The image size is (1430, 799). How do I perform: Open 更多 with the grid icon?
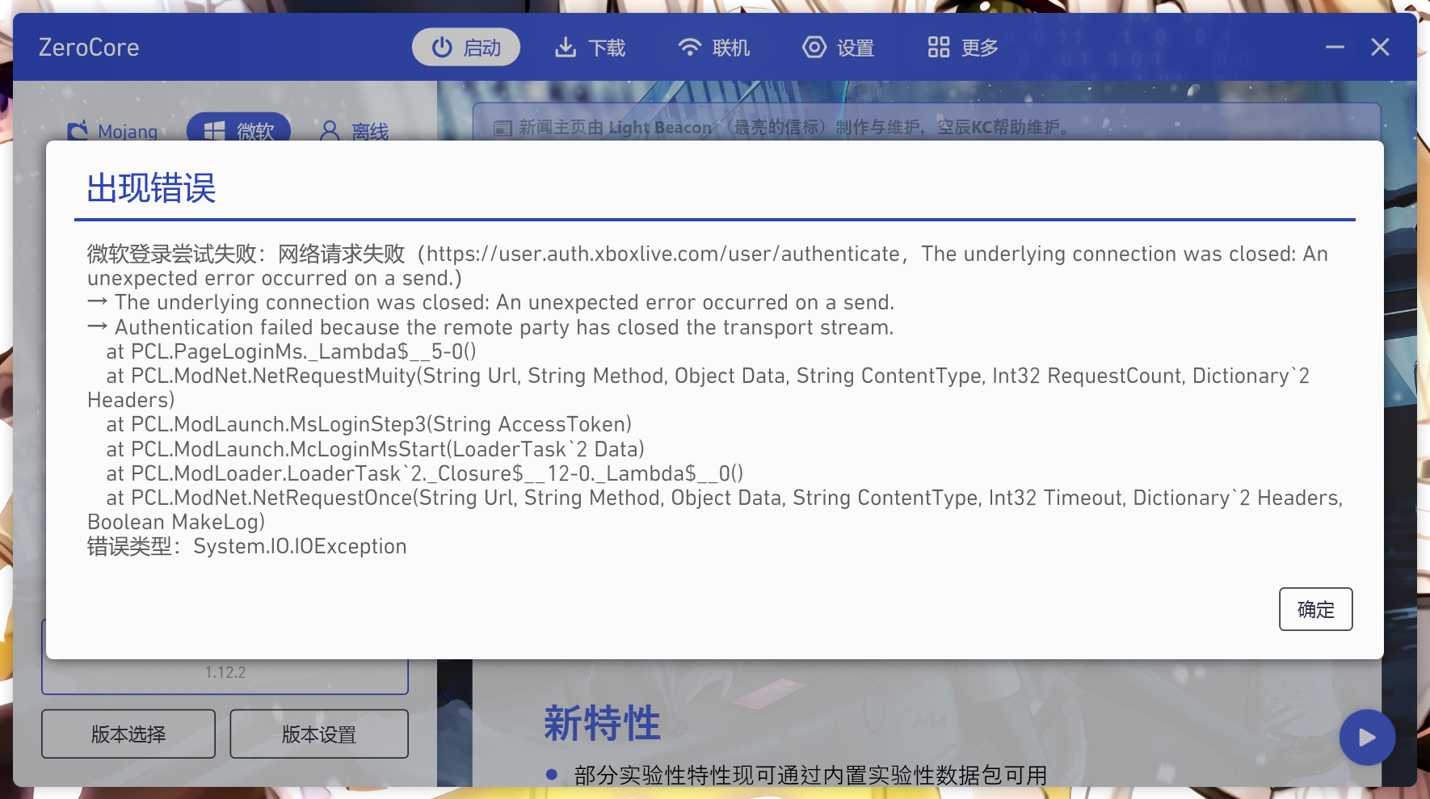pos(937,47)
